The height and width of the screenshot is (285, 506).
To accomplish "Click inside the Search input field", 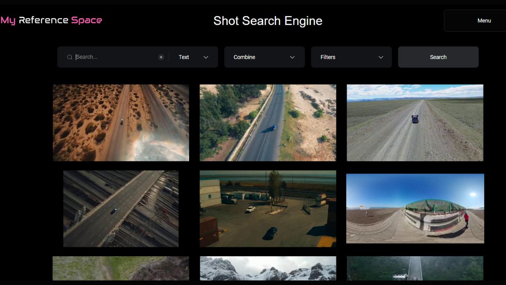I will (x=114, y=57).
